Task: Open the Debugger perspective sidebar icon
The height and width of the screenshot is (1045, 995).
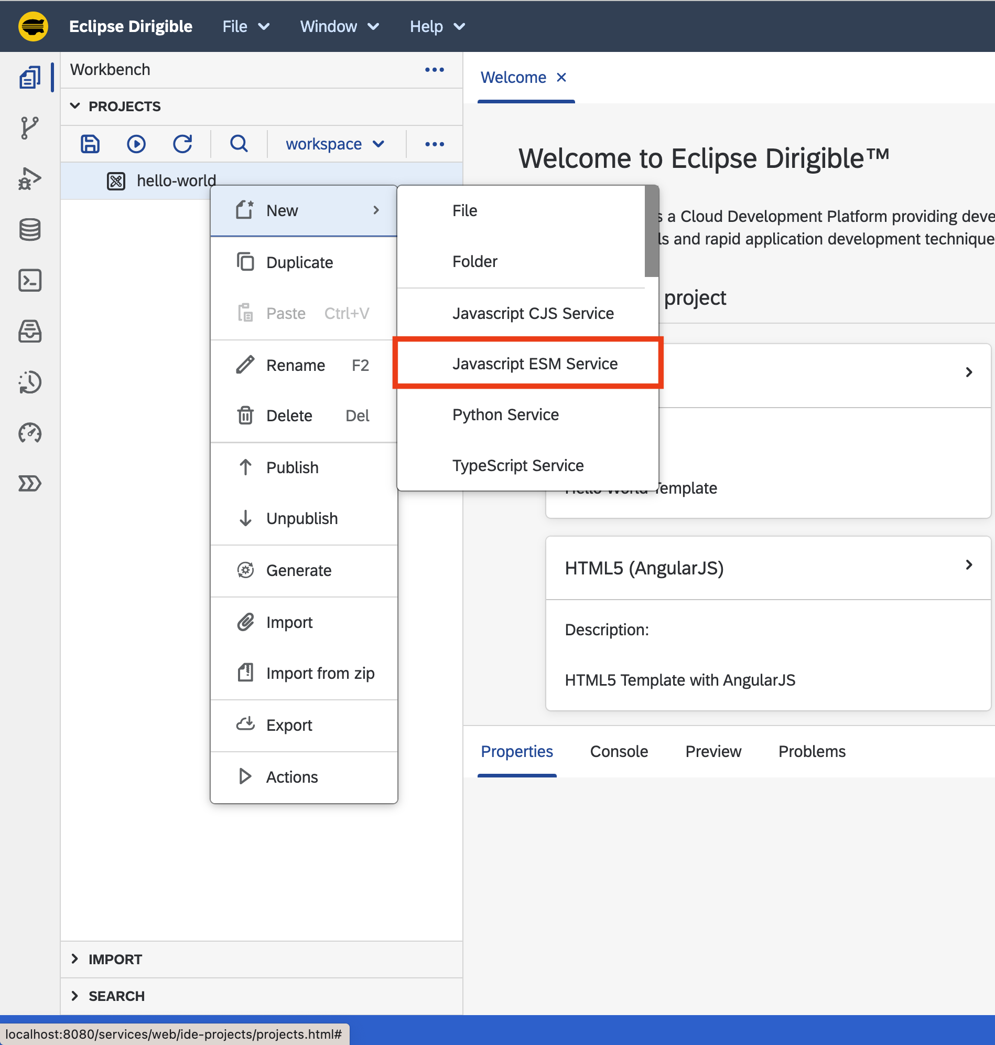Action: [30, 179]
